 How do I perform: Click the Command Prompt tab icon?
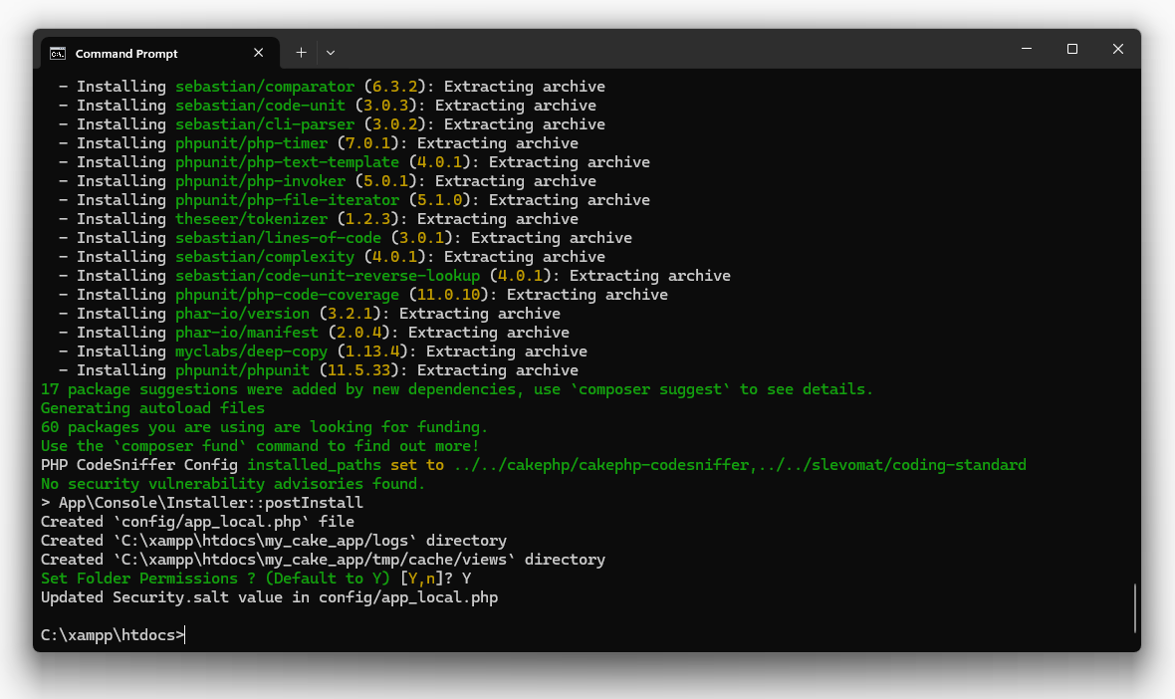click(x=59, y=53)
